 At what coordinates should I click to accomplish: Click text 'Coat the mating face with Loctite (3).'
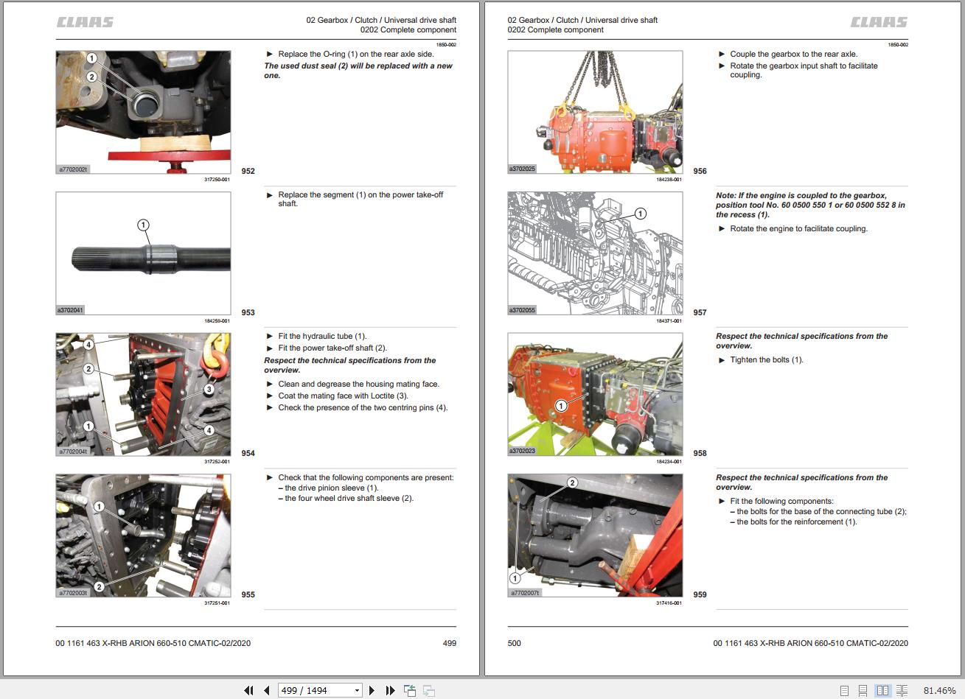click(x=343, y=396)
